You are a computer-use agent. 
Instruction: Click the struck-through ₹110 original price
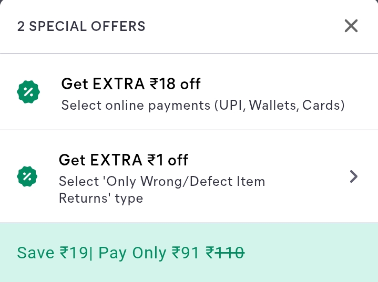click(225, 253)
